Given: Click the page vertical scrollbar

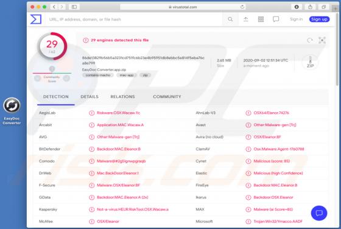Looking at the screenshot, I should pyautogui.click(x=337, y=49).
